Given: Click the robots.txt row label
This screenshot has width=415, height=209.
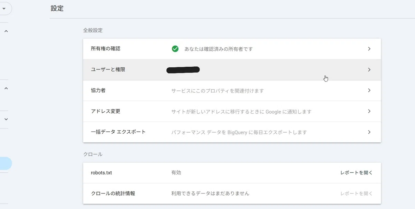Looking at the screenshot, I should [x=101, y=173].
